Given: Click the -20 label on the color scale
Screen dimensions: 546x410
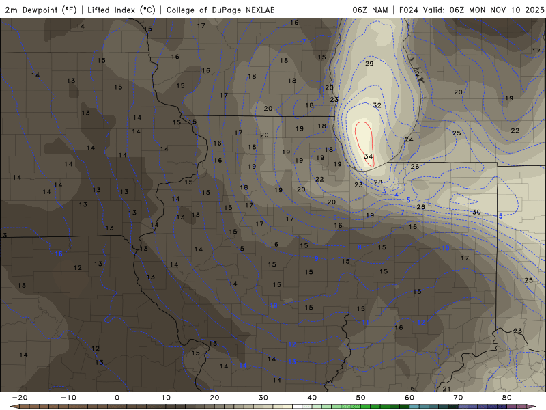Looking at the screenshot, I should (x=20, y=398).
